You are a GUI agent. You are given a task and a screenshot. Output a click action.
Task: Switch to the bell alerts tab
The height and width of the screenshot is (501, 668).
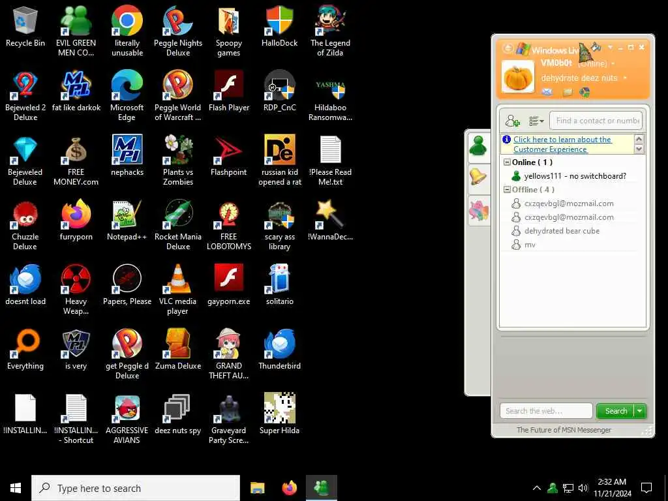point(479,177)
